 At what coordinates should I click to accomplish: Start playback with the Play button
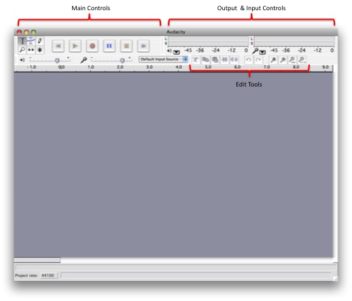pyautogui.click(x=75, y=46)
